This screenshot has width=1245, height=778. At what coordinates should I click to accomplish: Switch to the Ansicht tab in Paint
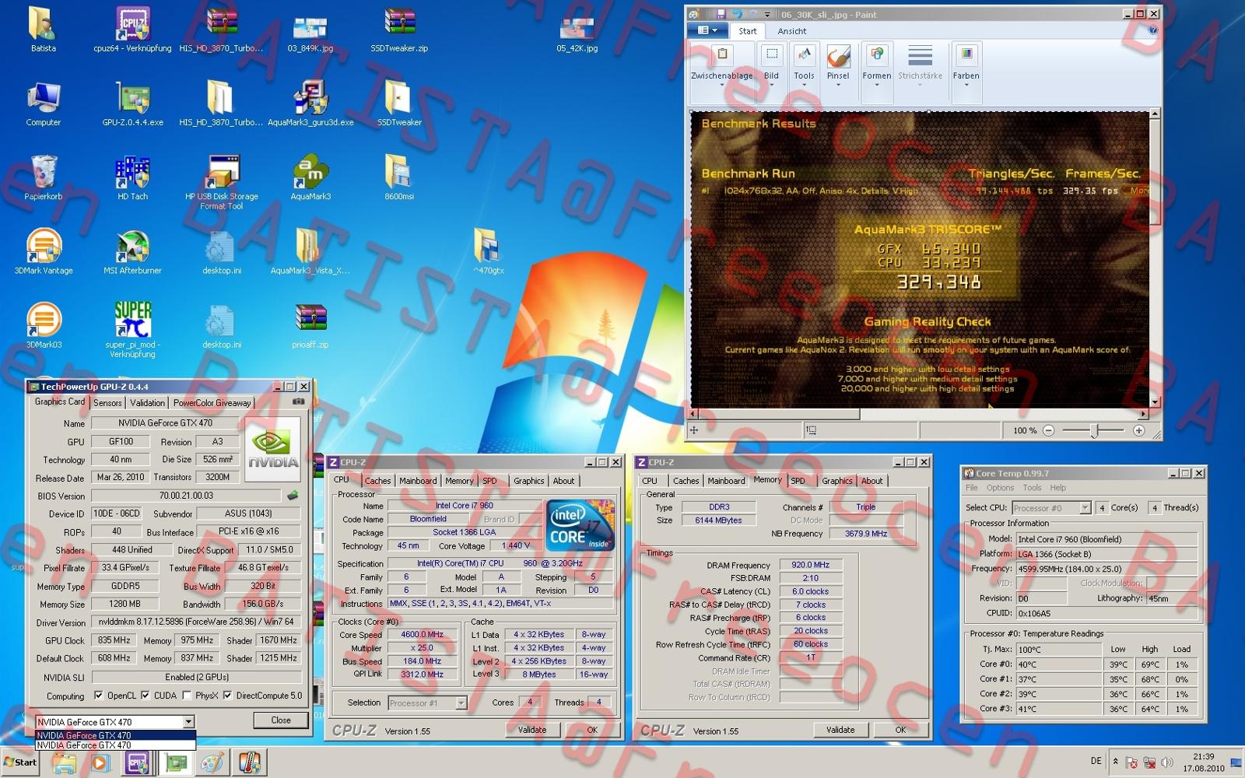coord(792,31)
